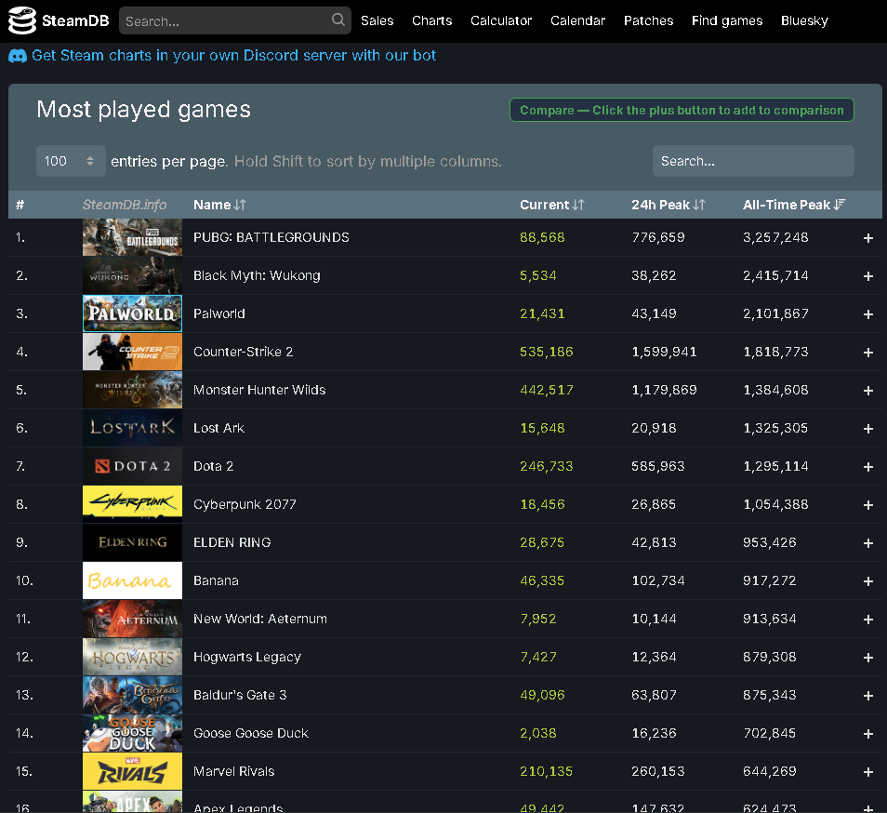Select the Dota 2 capsule image

[132, 466]
